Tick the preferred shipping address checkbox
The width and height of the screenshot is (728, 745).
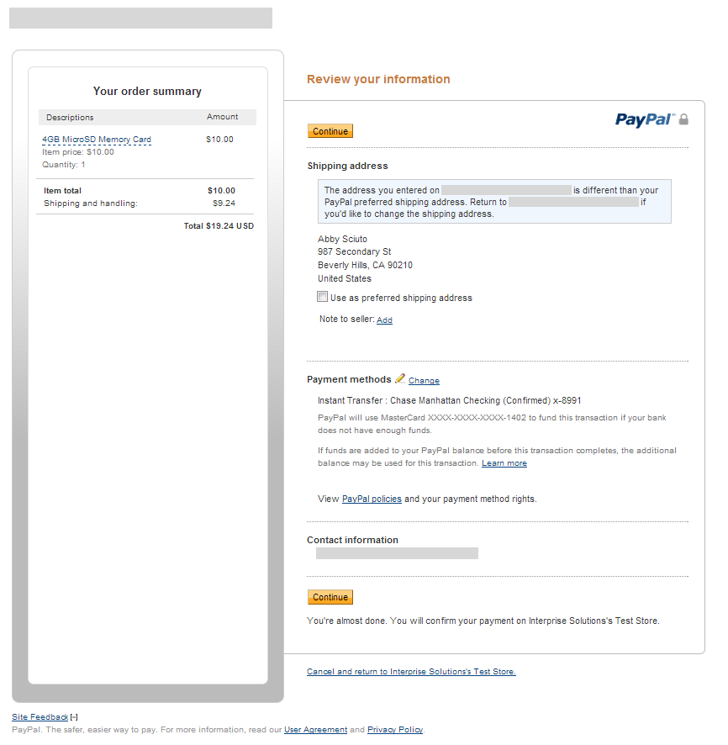(x=322, y=297)
